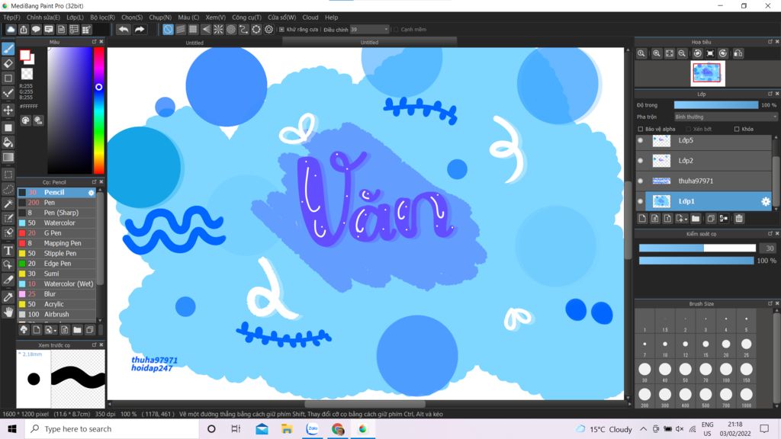
Task: Create a new color layer
Action: (642, 219)
